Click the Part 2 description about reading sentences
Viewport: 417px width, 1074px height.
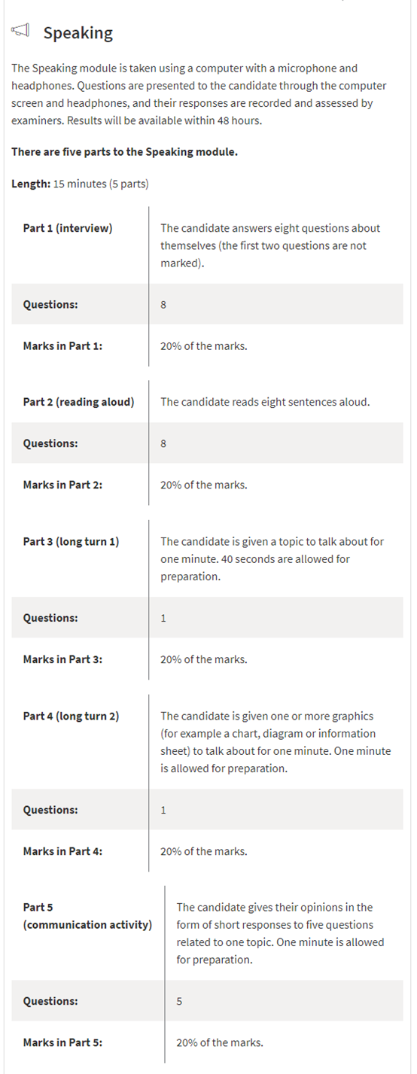[265, 402]
